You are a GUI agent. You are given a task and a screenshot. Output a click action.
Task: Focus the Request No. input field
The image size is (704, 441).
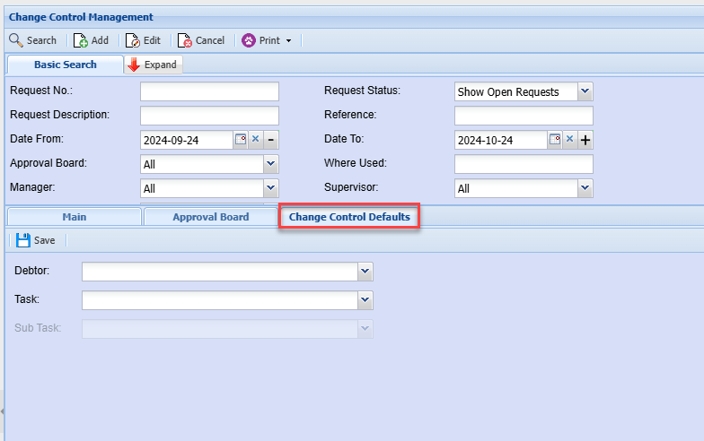(209, 91)
